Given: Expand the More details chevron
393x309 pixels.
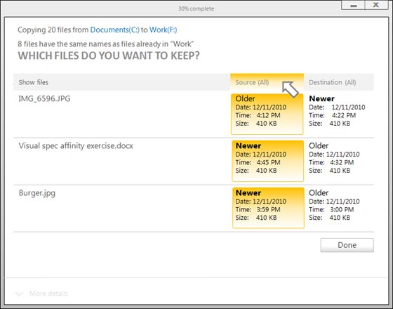Looking at the screenshot, I should tap(20, 294).
